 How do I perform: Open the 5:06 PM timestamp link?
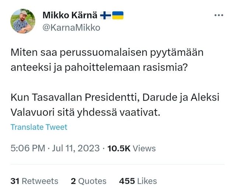(x=28, y=148)
